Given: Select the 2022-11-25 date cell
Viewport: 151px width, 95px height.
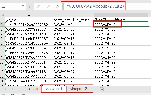Looking at the screenshot, I should pyautogui.click(x=73, y=29).
